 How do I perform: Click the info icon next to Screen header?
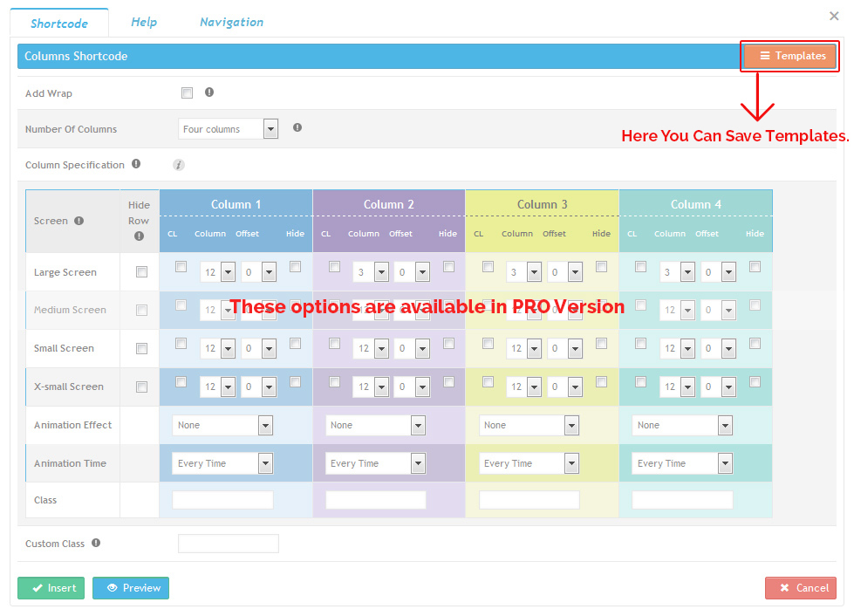click(79, 221)
